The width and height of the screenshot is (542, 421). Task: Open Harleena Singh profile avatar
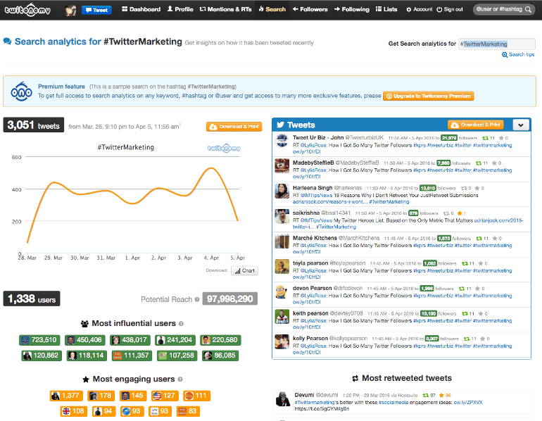(282, 191)
